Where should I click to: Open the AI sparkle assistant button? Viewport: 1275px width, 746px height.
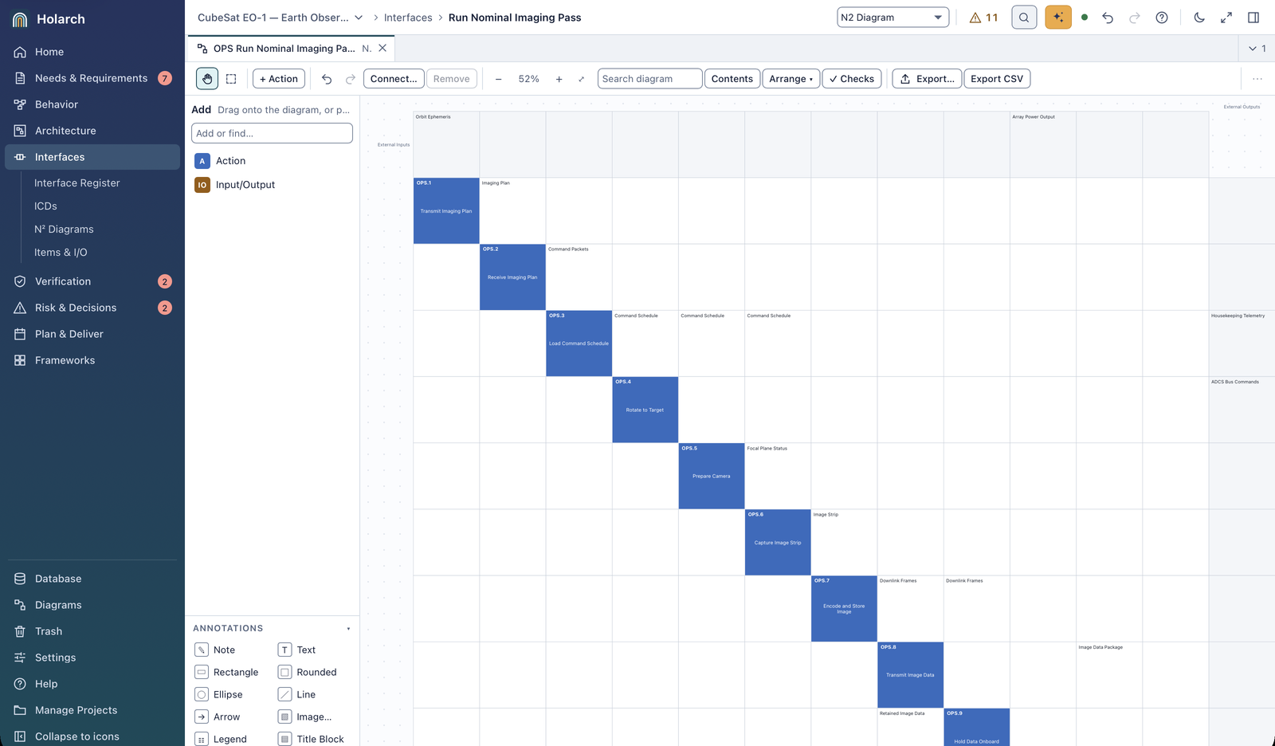coord(1058,18)
